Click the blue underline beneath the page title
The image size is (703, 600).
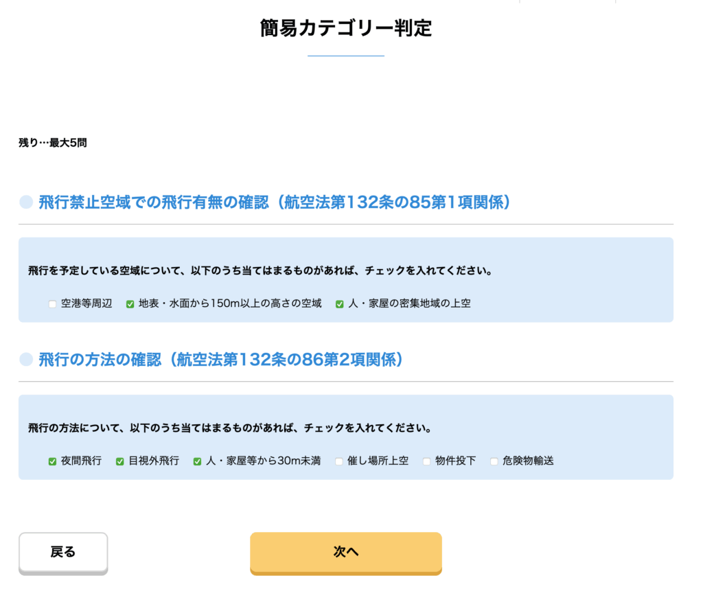(x=345, y=56)
